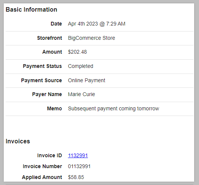
Task: Select the date value Apr 4th 2023 @ 7:29 AM
Action: click(x=97, y=24)
